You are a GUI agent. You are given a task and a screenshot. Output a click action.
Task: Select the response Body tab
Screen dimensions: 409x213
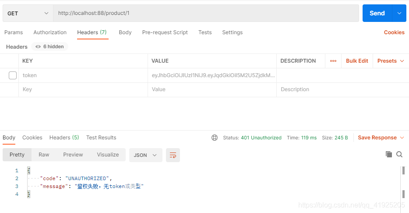click(9, 138)
